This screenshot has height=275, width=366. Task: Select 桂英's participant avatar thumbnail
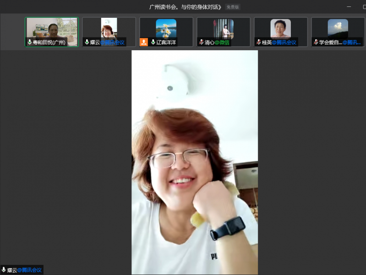pyautogui.click(x=280, y=28)
